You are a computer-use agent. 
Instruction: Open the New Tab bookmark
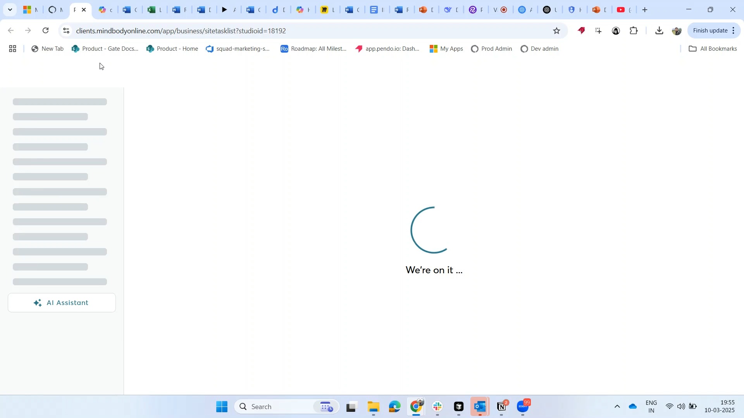47,49
